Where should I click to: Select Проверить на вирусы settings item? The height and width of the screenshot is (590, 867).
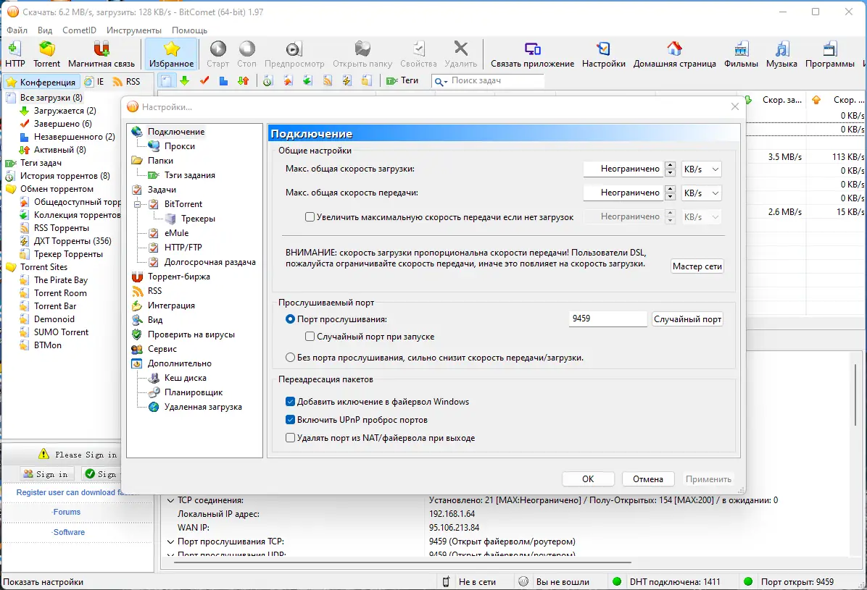click(191, 334)
